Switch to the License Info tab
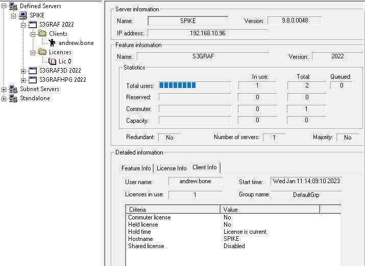 (172, 168)
